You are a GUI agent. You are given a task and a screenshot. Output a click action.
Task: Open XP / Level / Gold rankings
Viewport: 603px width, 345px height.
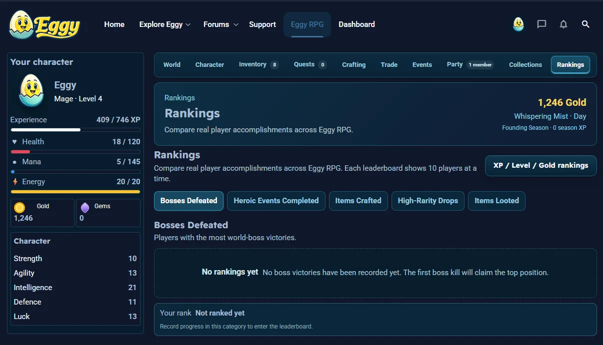click(541, 165)
